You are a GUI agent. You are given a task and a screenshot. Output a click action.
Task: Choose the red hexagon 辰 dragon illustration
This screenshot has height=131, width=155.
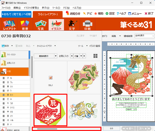(x=51, y=110)
